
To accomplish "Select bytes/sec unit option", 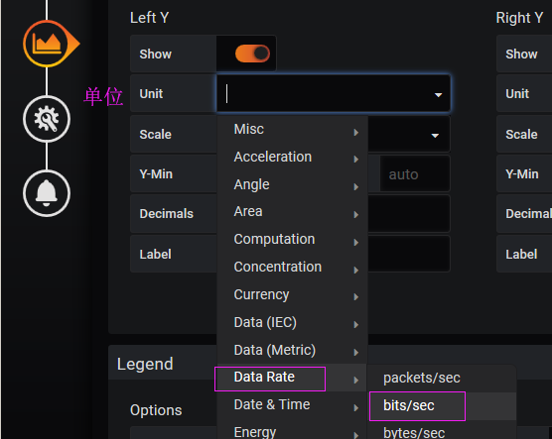I will (414, 433).
